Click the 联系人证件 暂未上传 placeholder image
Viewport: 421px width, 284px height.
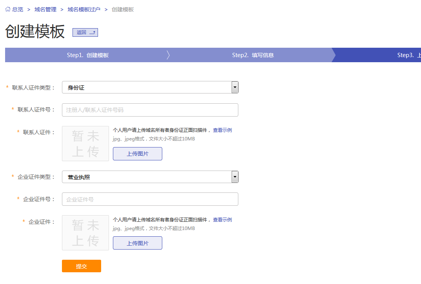tap(85, 144)
